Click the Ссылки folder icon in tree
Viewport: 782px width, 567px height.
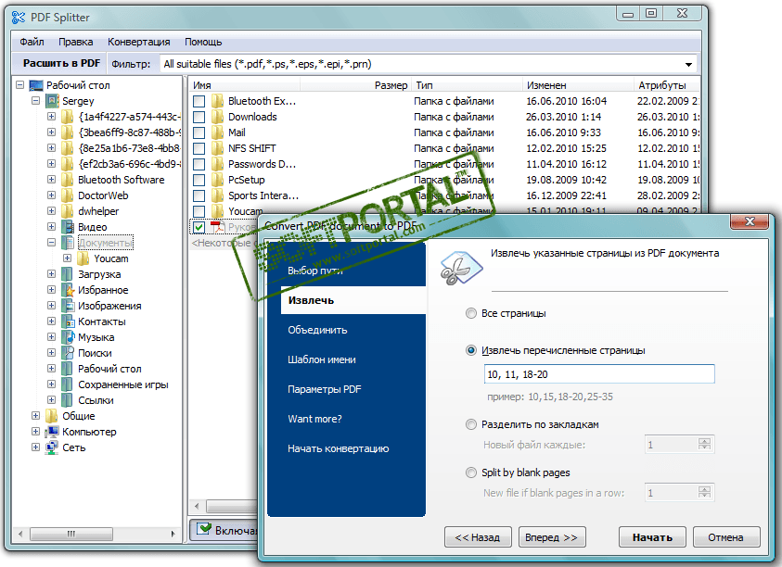pos(68,400)
